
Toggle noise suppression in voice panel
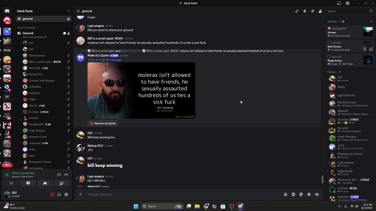tap(59, 175)
